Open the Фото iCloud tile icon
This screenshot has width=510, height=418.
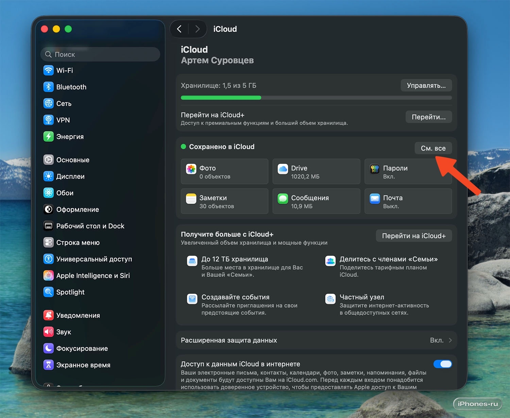click(191, 169)
